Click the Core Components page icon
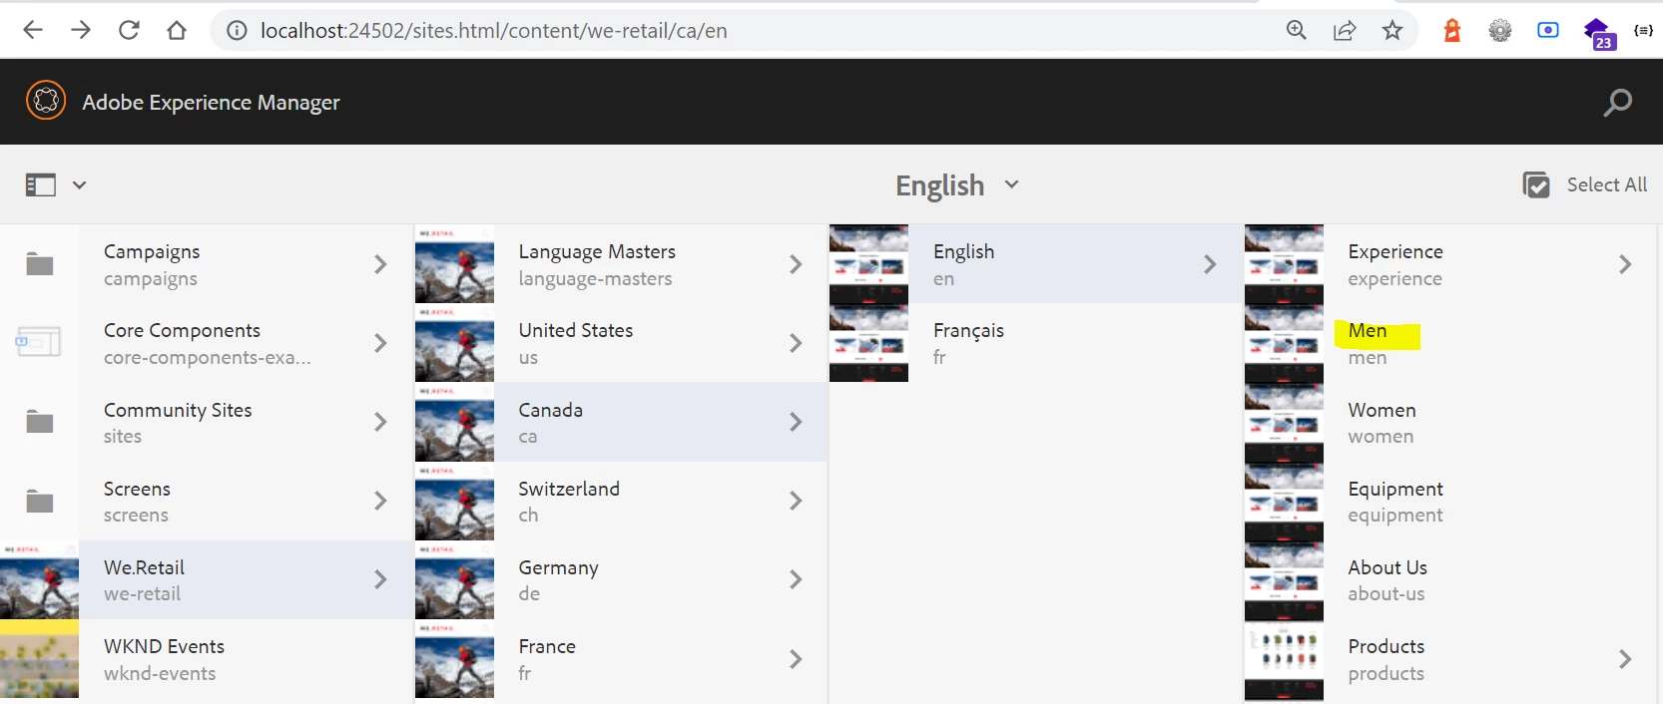1663x704 pixels. 39,342
